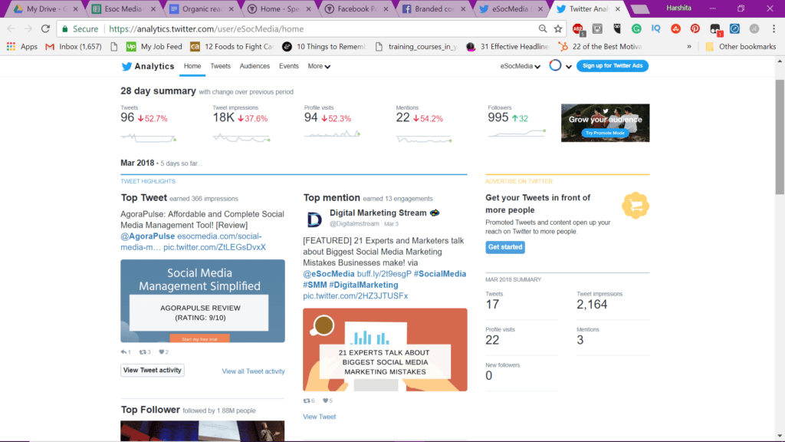785x442 pixels.
Task: Click the pic.twitter.com/2HZ3JTUSFx link
Action: click(x=356, y=295)
